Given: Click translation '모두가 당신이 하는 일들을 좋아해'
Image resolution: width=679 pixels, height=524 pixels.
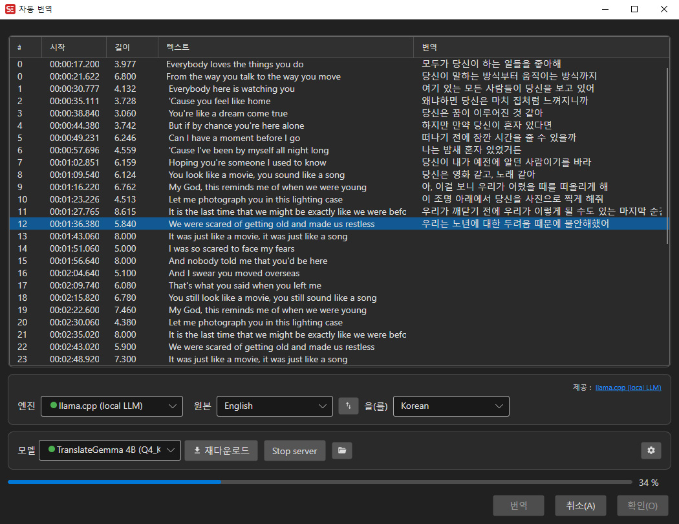Looking at the screenshot, I should coord(491,64).
